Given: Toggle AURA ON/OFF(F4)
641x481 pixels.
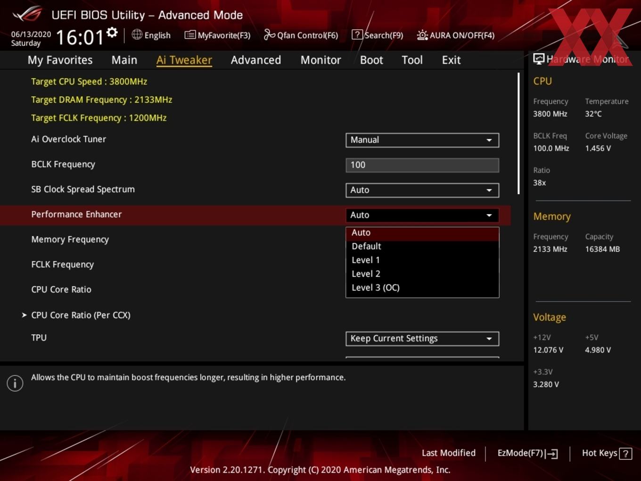Looking at the screenshot, I should click(456, 35).
